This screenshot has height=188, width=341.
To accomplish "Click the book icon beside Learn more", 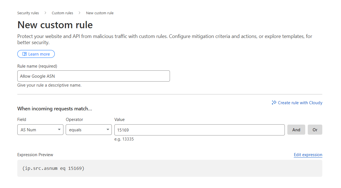I will pyautogui.click(x=25, y=54).
